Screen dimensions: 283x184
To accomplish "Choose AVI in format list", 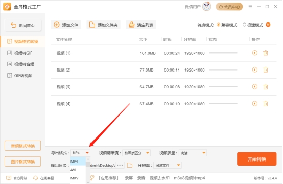I will pyautogui.click(x=78, y=170).
